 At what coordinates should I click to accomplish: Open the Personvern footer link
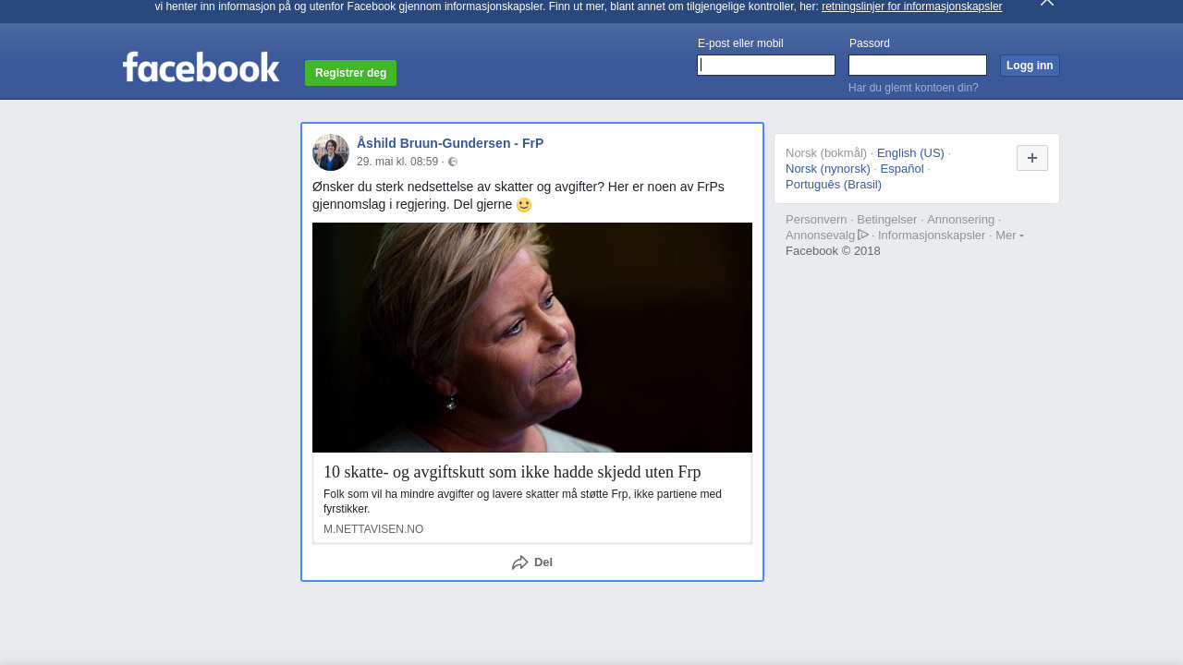[816, 220]
